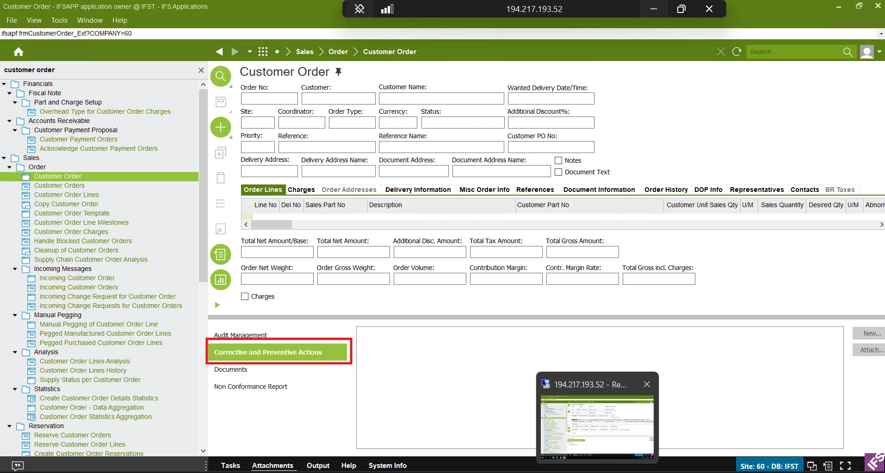Open the Tools menu

[59, 20]
